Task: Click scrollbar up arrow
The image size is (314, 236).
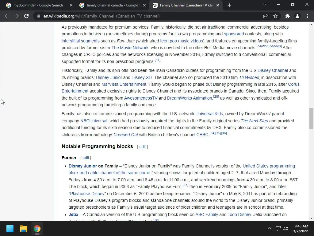Action: click(311, 25)
